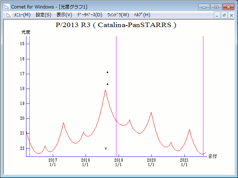Open the 設定(S) settings menu
Screen dimensions: 238x178
tap(44, 15)
